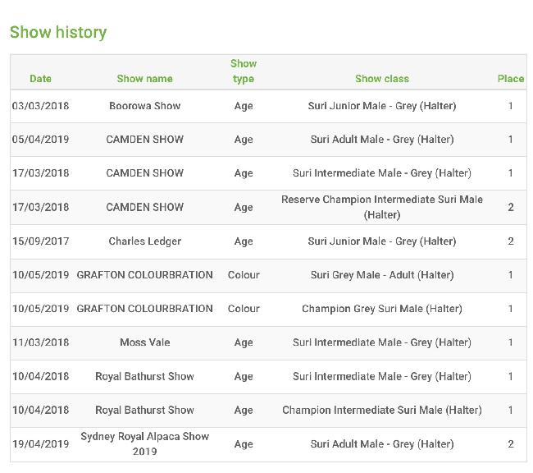
Task: Select the date 19/04/2019
Action: [41, 444]
